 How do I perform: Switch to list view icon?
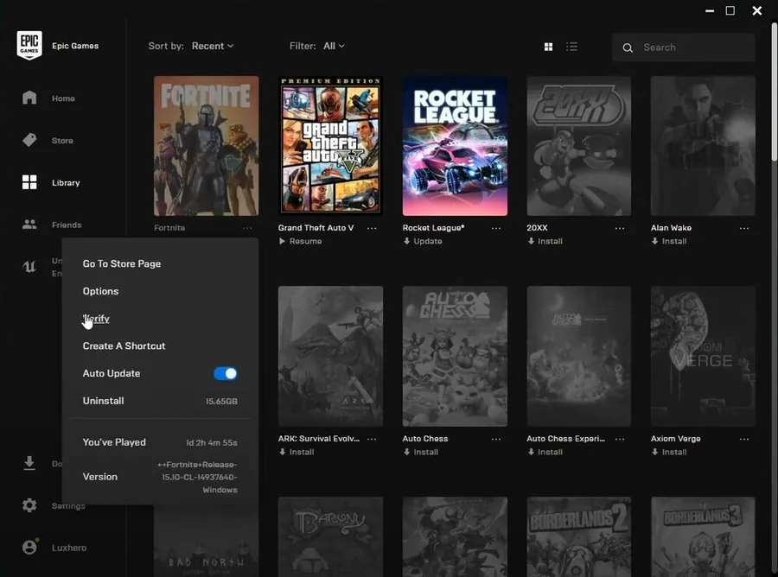tap(571, 47)
